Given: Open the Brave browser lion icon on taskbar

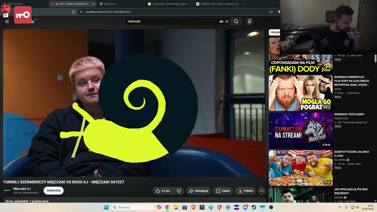Looking at the screenshot, I should [193, 207].
